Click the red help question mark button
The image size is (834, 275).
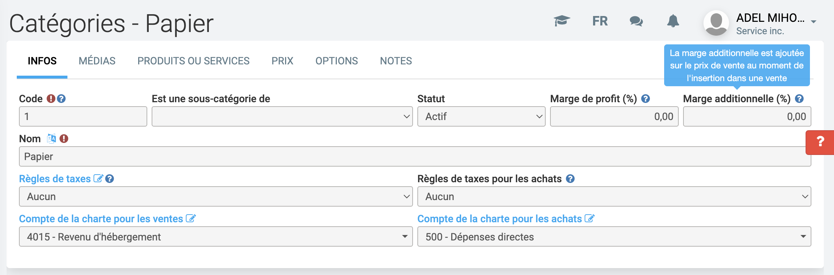tap(820, 141)
